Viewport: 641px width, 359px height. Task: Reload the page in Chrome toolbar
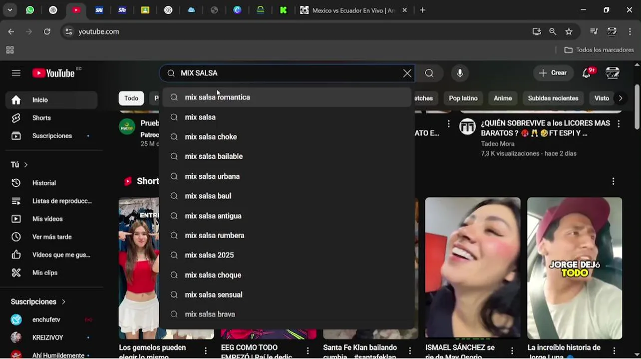[47, 31]
